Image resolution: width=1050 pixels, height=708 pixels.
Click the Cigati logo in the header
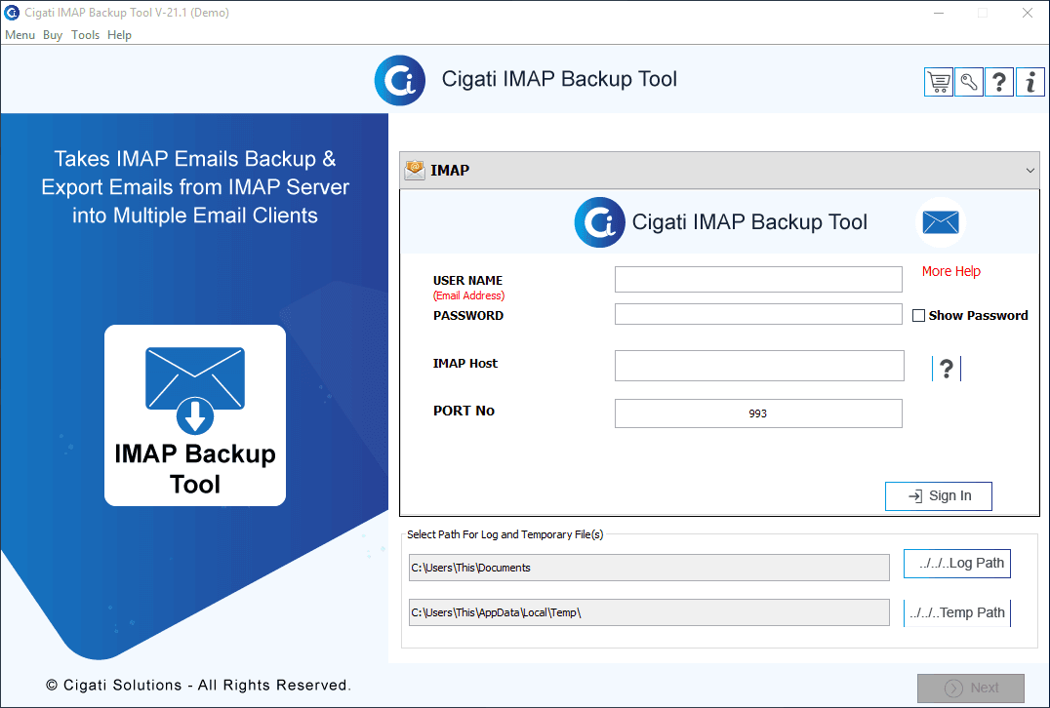click(x=399, y=80)
